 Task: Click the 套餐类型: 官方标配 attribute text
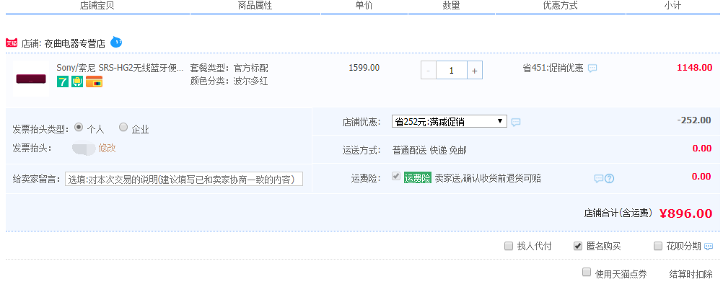229,69
